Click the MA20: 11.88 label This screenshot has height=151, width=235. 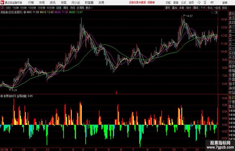pyautogui.click(x=61, y=12)
